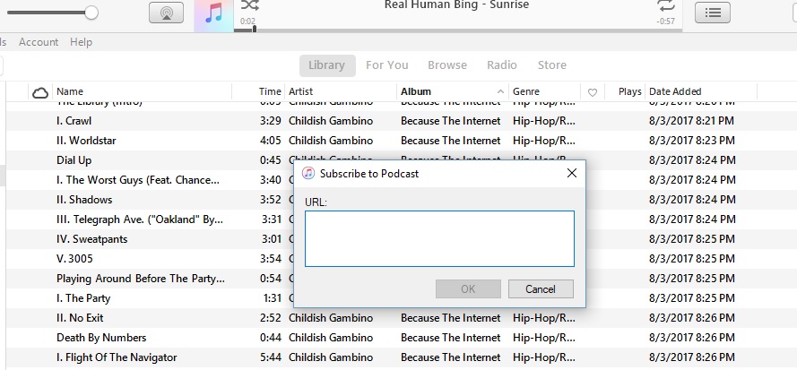This screenshot has height=370, width=797.
Task: Adjust the volume slider knob
Action: 91,13
